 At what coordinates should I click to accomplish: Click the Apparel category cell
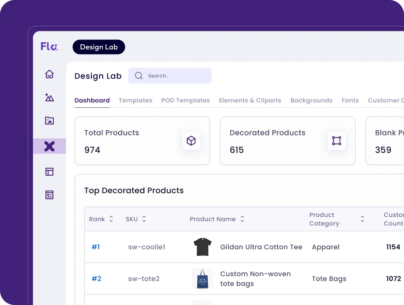(x=325, y=247)
